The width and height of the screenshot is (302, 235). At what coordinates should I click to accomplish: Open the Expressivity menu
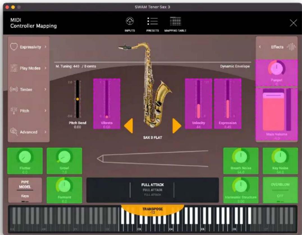click(x=29, y=47)
